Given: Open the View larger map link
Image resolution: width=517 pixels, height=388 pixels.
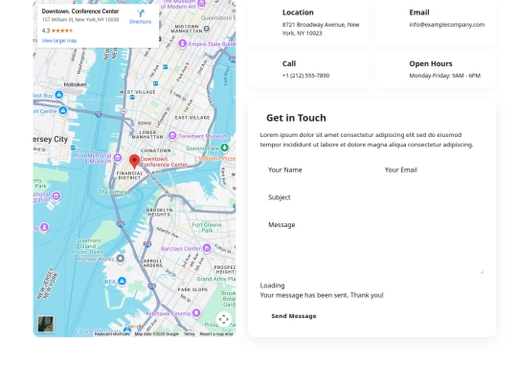Looking at the screenshot, I should point(59,40).
